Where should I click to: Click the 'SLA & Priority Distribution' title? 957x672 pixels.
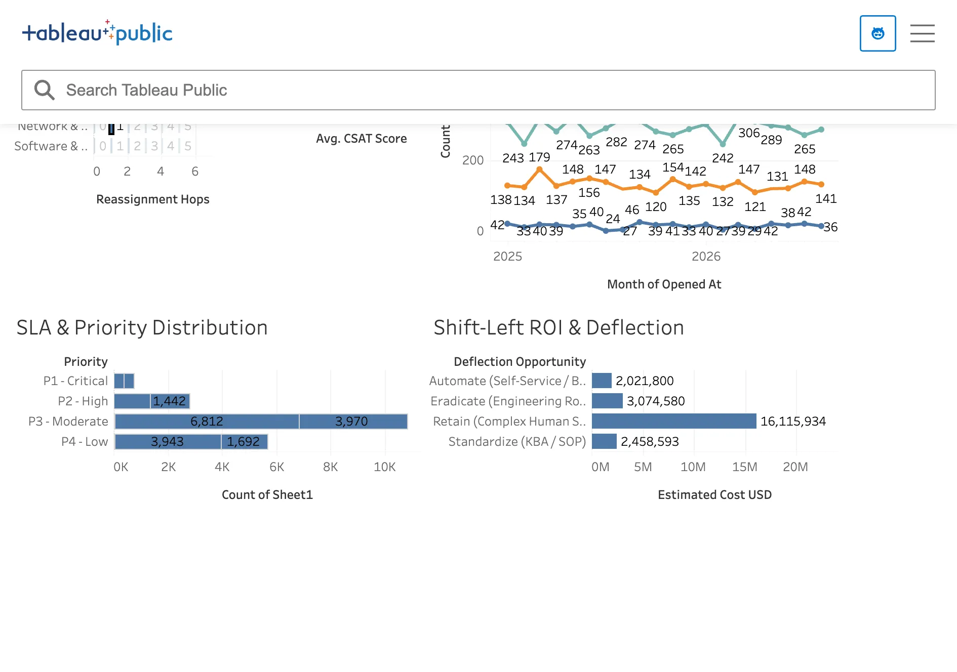tap(142, 328)
